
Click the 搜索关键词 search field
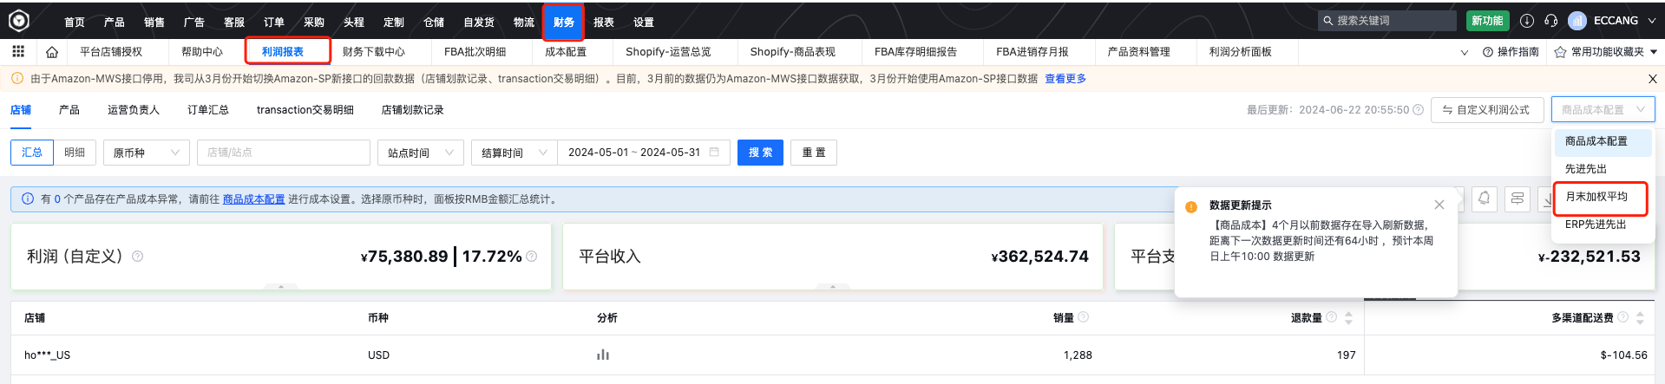coord(1386,21)
